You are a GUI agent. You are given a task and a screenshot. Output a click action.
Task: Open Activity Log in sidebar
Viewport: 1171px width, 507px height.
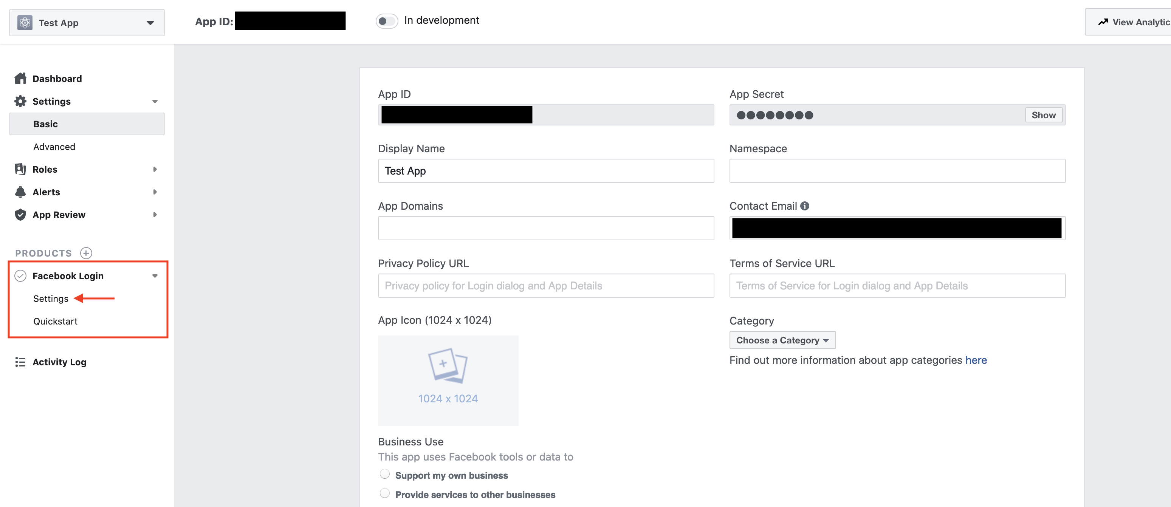pos(60,362)
